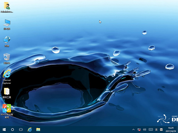This screenshot has height=133, width=178.
Task: Expand the hidden system tray icons
Action: point(133,129)
